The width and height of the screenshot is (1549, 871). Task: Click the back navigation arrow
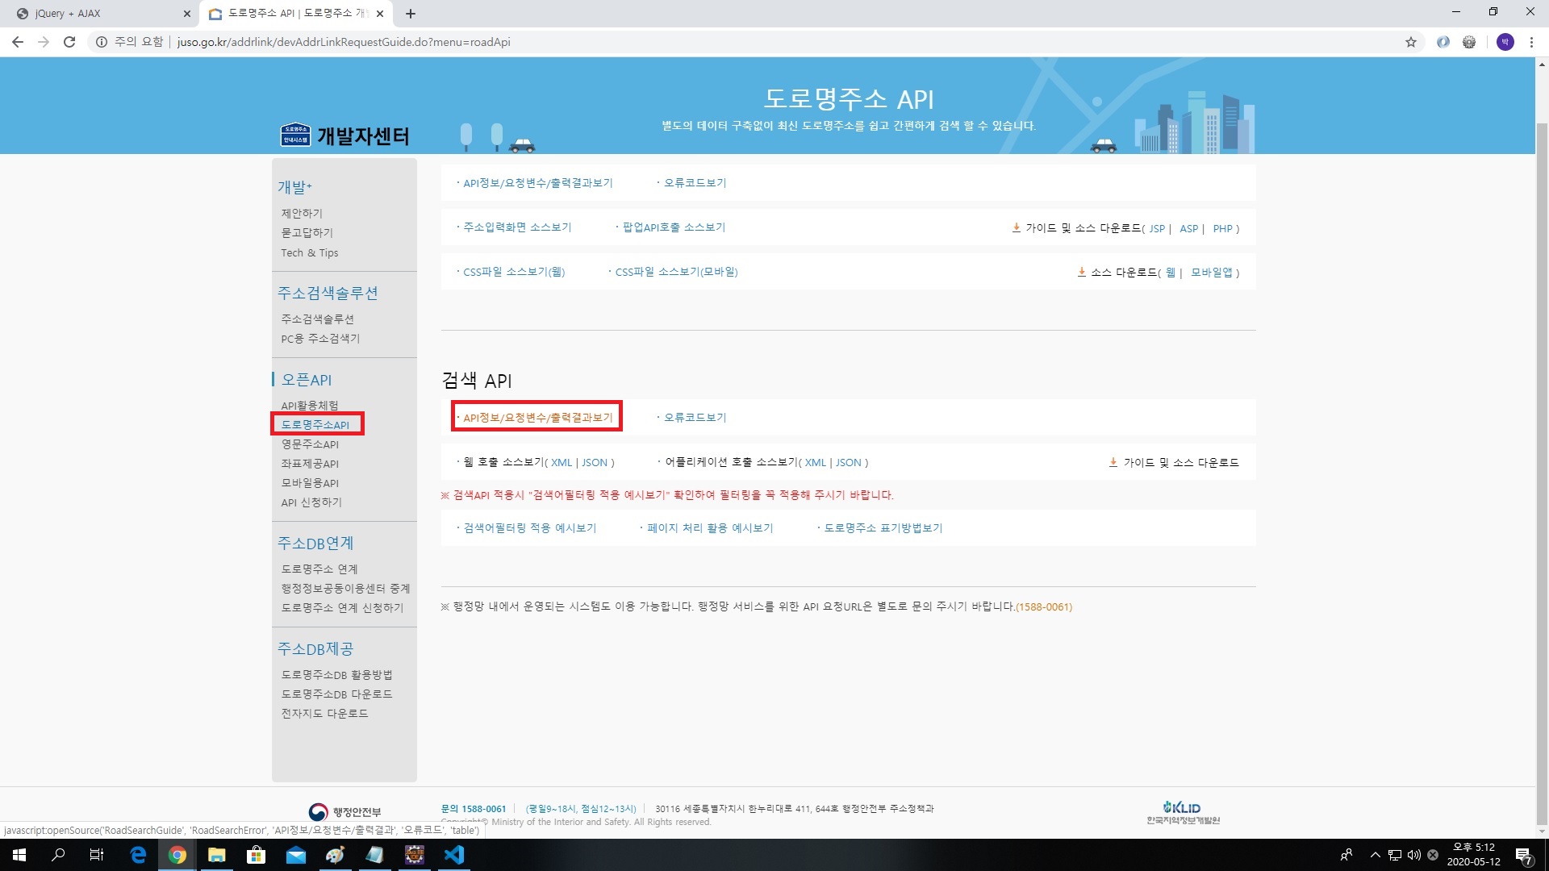(x=18, y=42)
